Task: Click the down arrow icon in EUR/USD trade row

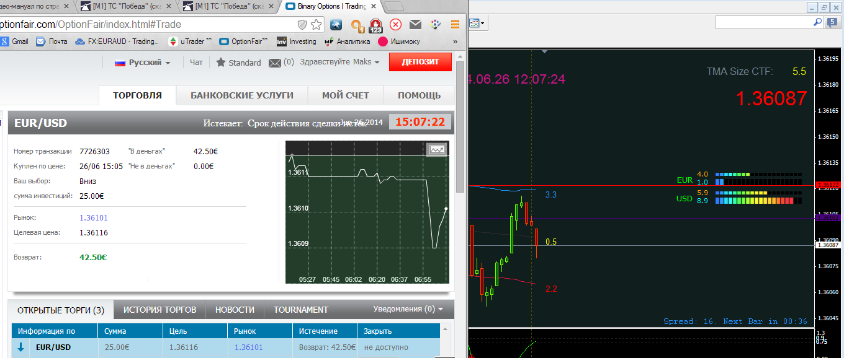Action: tap(21, 347)
